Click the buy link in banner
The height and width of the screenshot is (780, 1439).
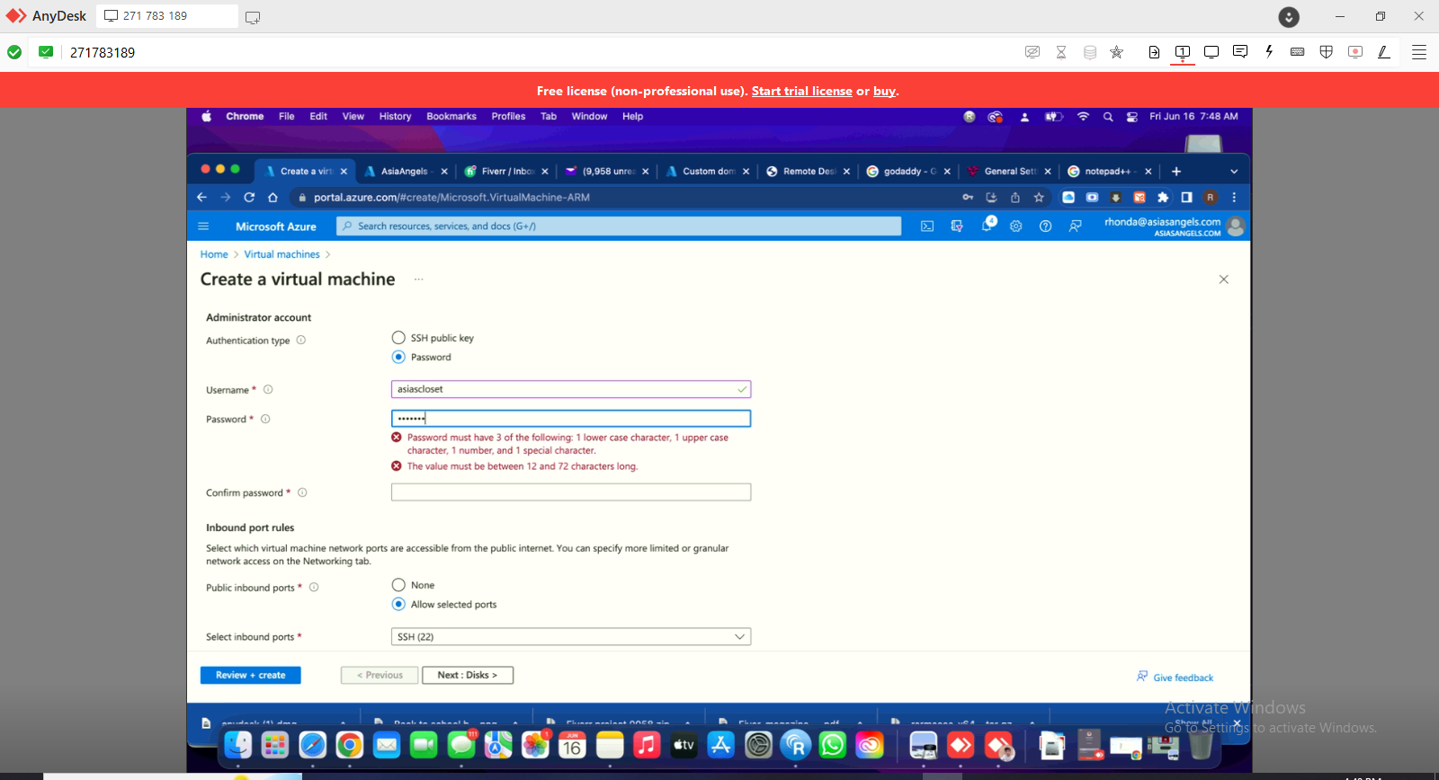point(884,91)
